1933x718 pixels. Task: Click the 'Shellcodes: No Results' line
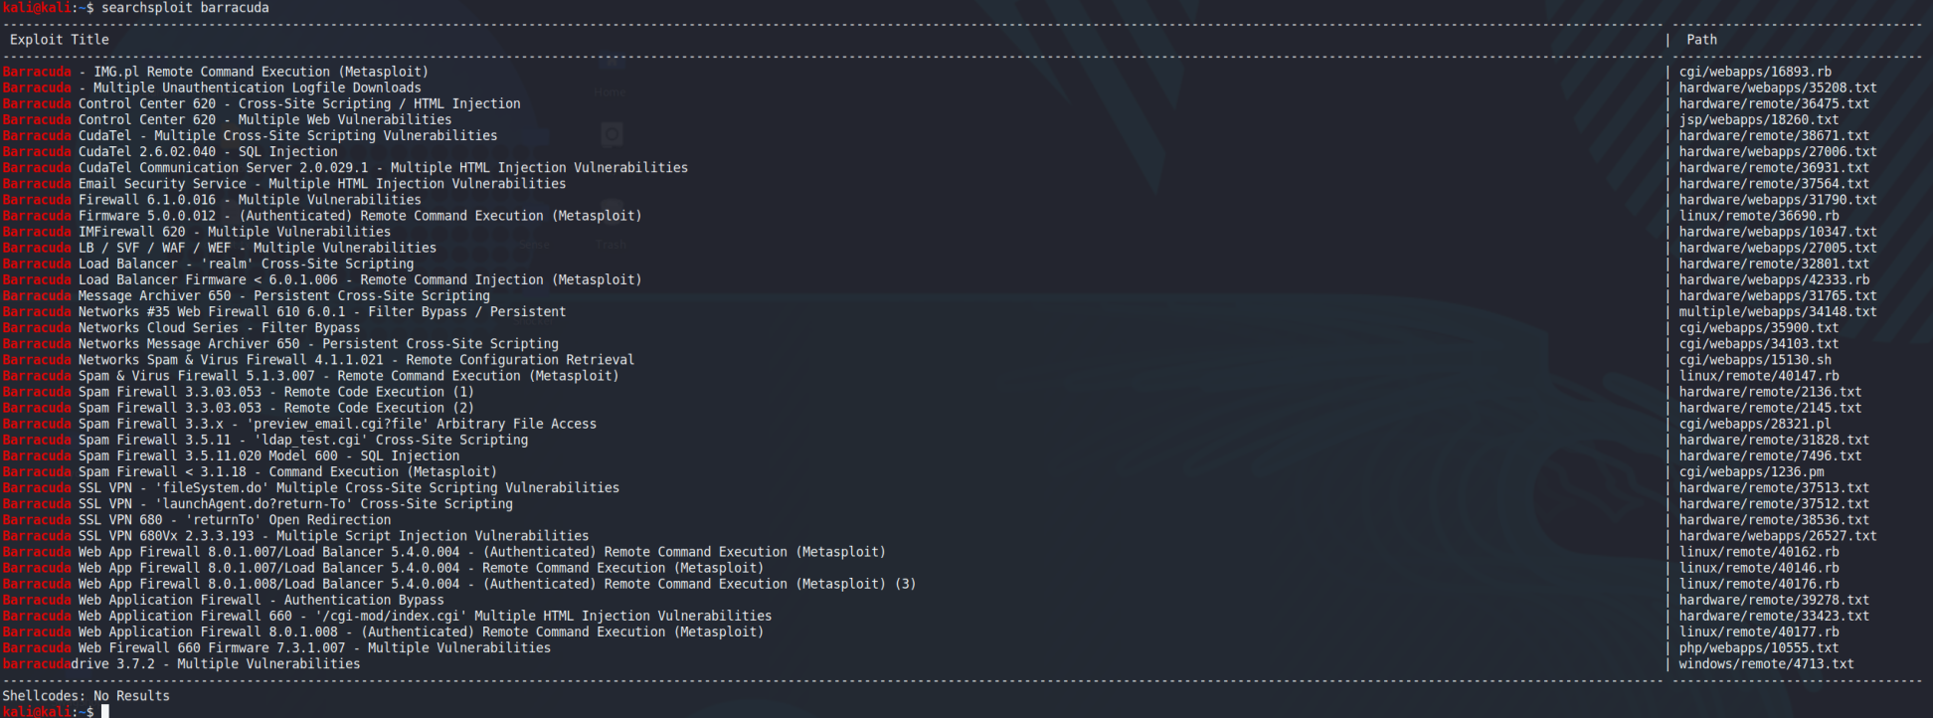[x=86, y=696]
